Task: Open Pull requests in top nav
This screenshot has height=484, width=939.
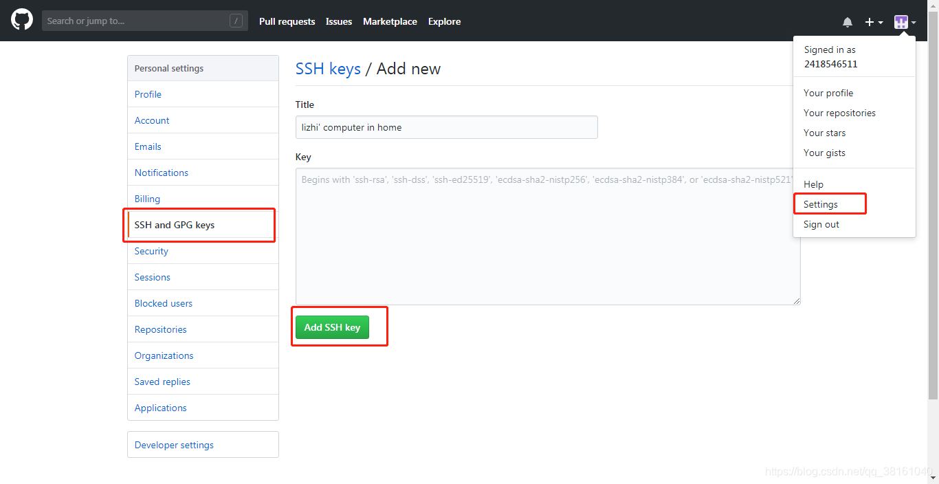Action: coord(287,21)
